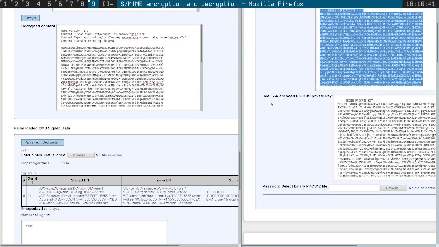Switch to workspace tag 3
Viewport: 439px width, 247px height.
pos(28,4)
